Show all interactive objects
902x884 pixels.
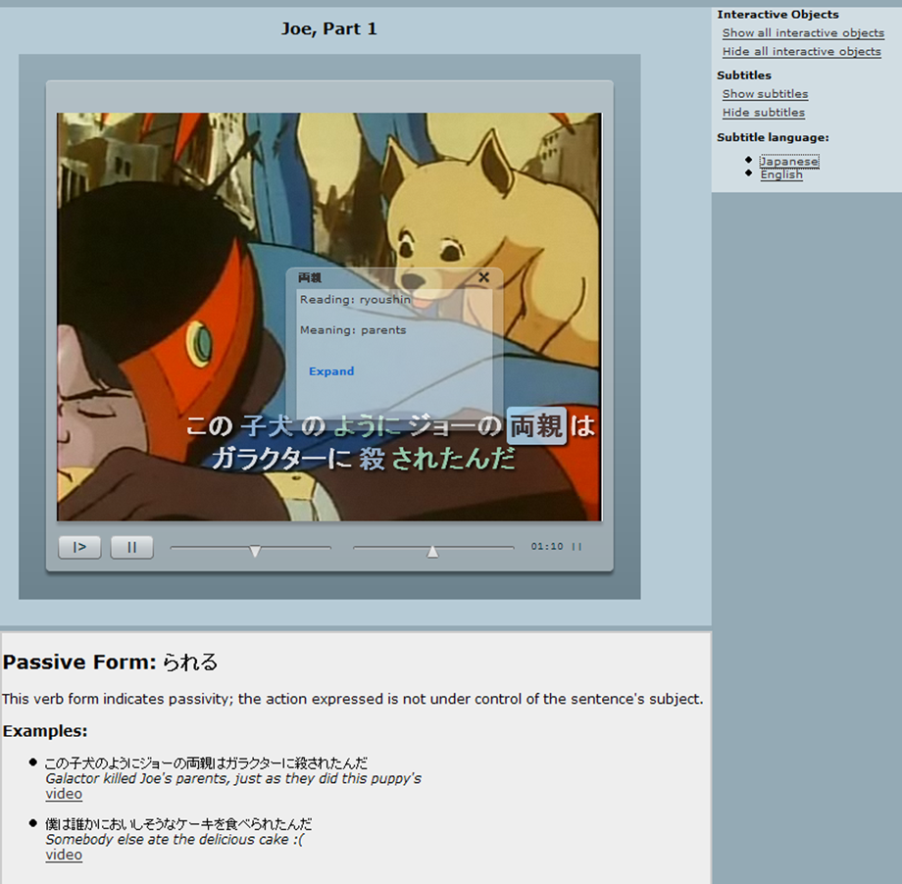pyautogui.click(x=803, y=33)
